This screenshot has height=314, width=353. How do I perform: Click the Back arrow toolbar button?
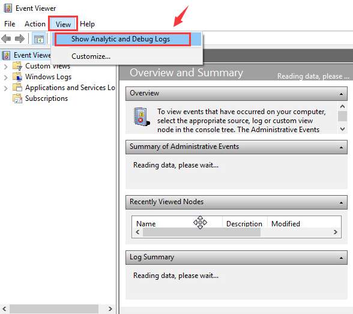coord(6,38)
